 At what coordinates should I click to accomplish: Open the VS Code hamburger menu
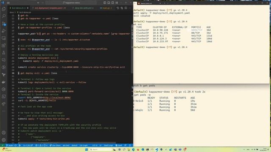[8, 3]
